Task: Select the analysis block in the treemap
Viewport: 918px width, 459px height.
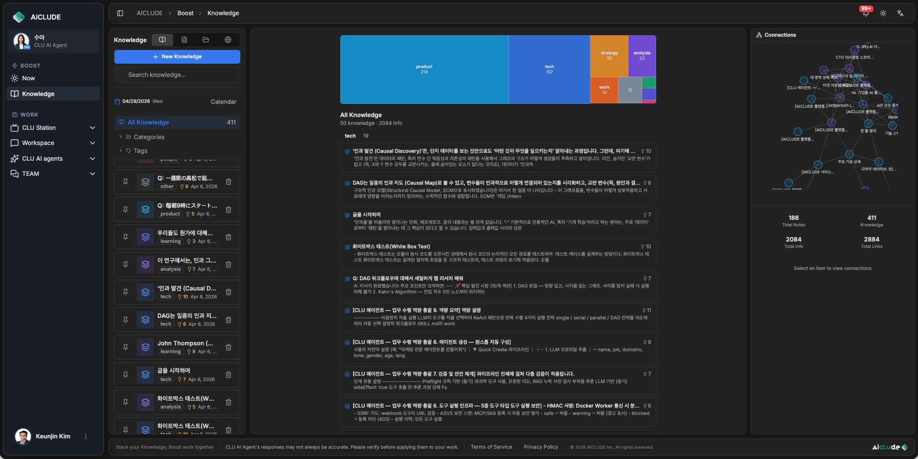Action: coord(642,56)
